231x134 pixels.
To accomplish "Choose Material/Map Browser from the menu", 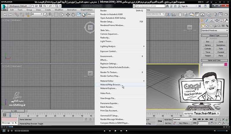I will 120,85.
